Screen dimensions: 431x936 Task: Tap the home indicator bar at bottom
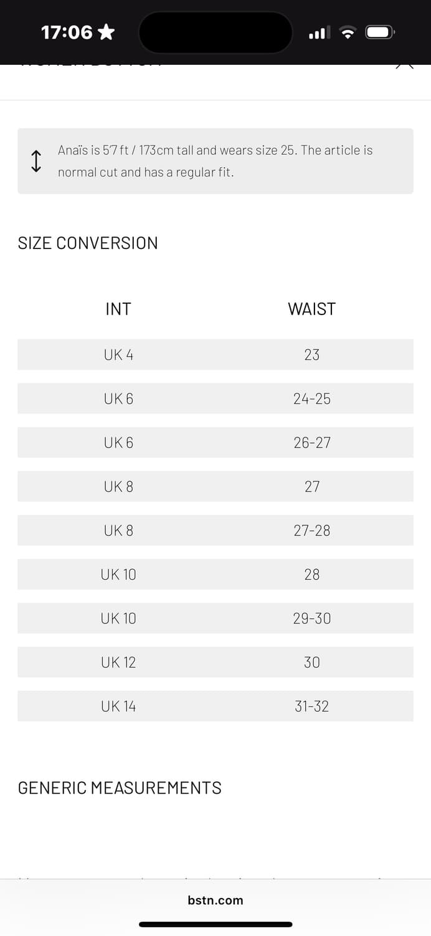point(215,924)
